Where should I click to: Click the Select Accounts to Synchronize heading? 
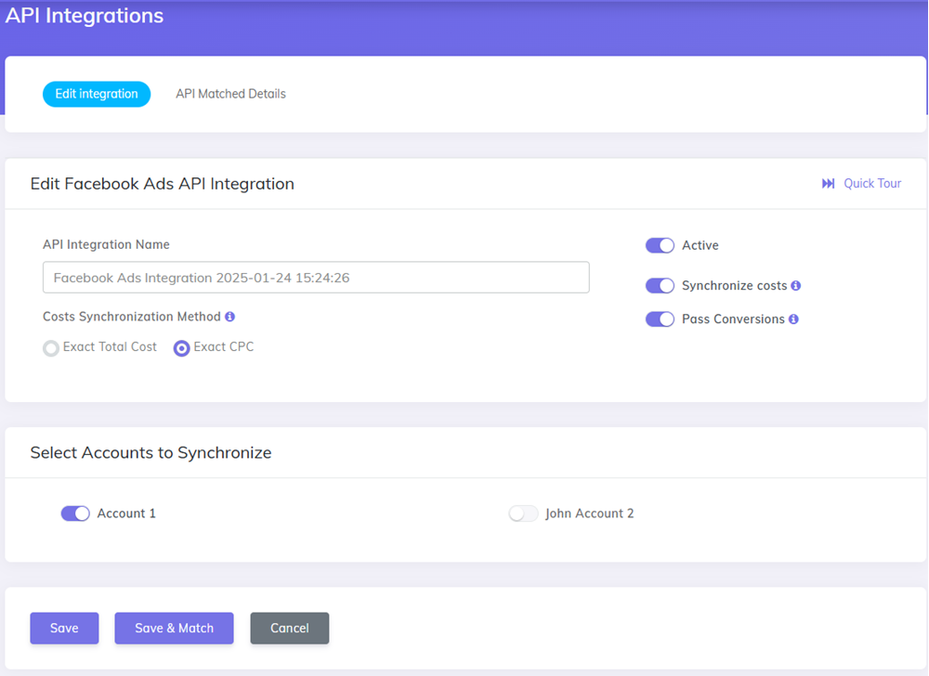click(x=151, y=452)
